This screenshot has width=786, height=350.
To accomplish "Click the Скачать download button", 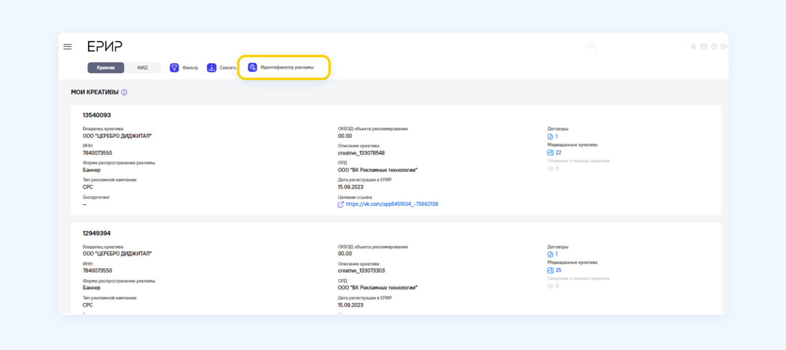I will [222, 68].
